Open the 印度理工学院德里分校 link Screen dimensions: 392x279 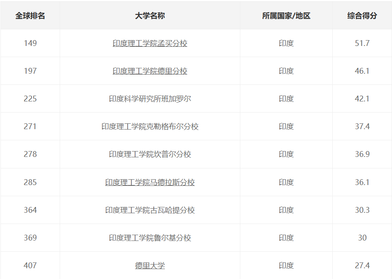click(150, 71)
